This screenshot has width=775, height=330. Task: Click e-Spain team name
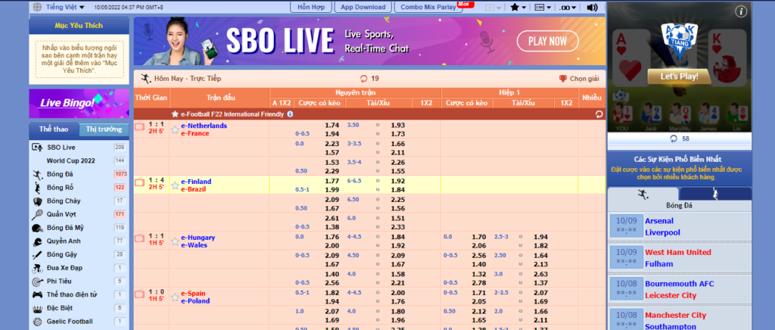(x=193, y=294)
